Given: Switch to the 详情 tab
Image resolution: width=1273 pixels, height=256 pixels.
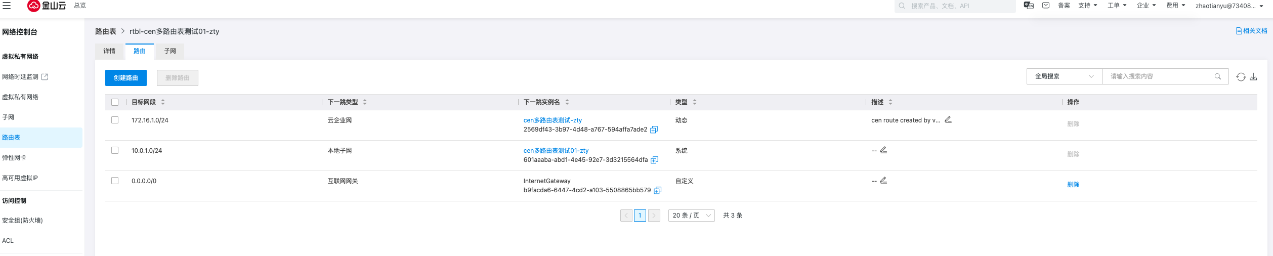Looking at the screenshot, I should [109, 51].
